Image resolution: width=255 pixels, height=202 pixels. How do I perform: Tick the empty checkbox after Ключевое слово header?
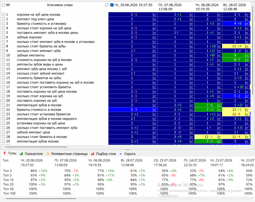[x=107, y=5]
